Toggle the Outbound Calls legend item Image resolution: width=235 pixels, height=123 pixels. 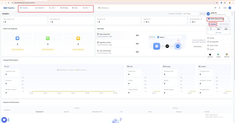(62, 70)
